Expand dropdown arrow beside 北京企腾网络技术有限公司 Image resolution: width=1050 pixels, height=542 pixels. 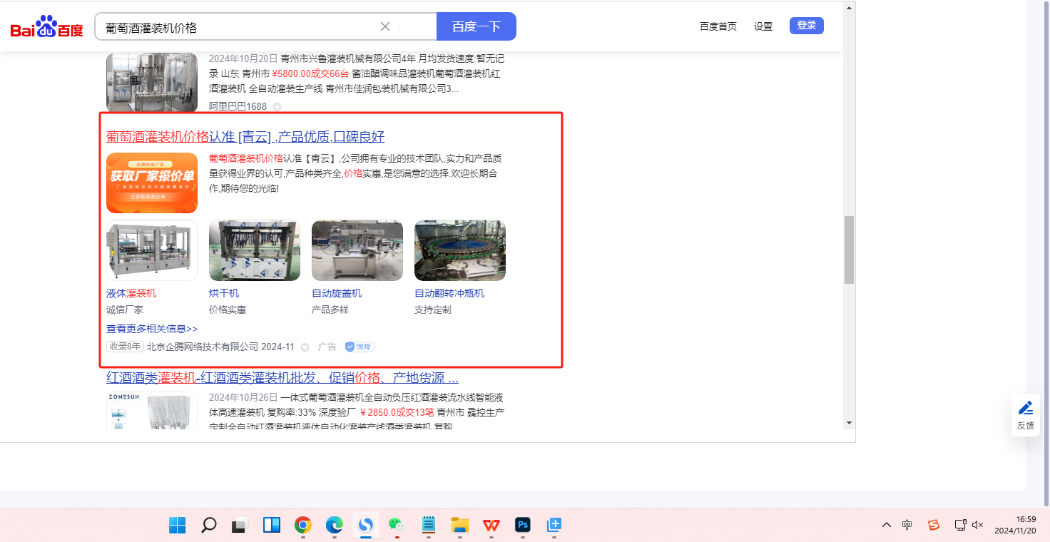click(x=305, y=347)
